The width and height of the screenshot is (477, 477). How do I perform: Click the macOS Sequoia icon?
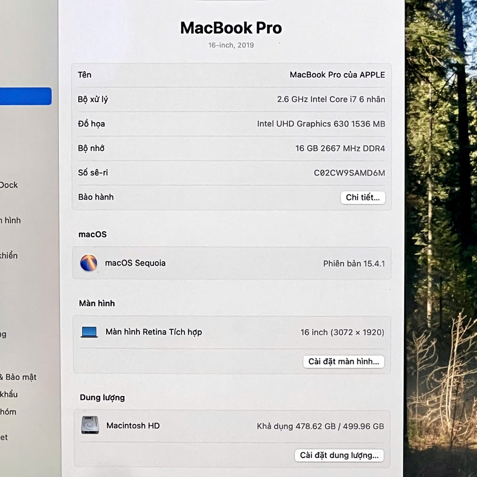pos(89,263)
